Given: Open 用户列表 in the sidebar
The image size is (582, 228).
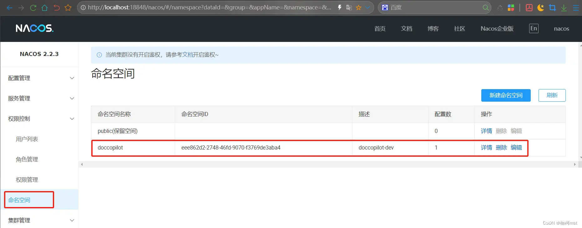Looking at the screenshot, I should (x=27, y=139).
